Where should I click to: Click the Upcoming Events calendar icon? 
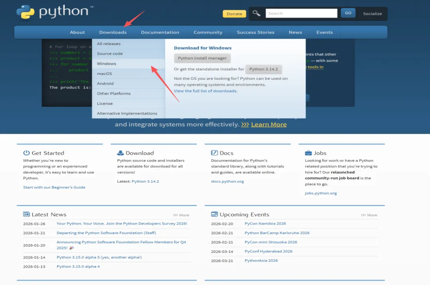[x=214, y=214]
